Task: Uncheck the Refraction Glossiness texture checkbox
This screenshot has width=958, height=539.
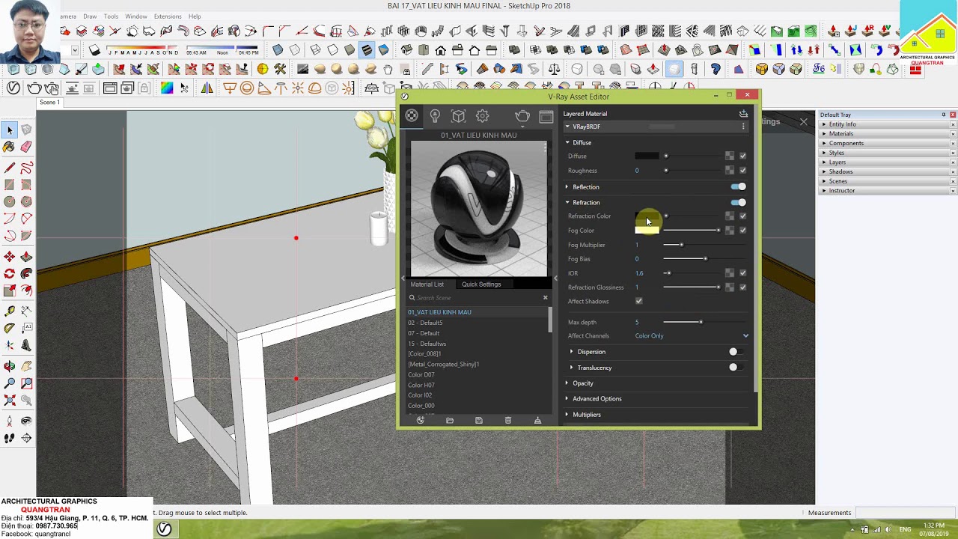Action: [x=742, y=287]
